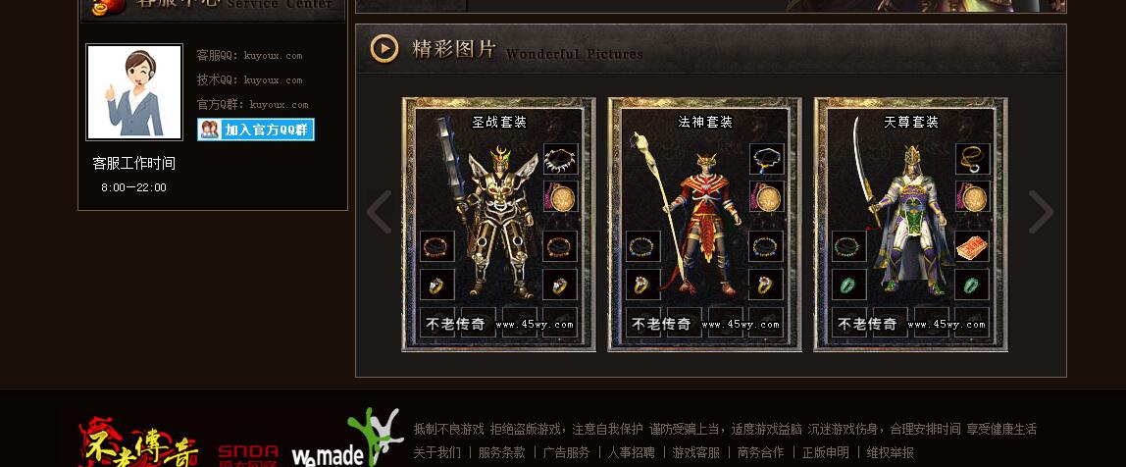Image resolution: width=1126 pixels, height=467 pixels.
Task: Open the 维权举报 footer link
Action: click(x=891, y=452)
